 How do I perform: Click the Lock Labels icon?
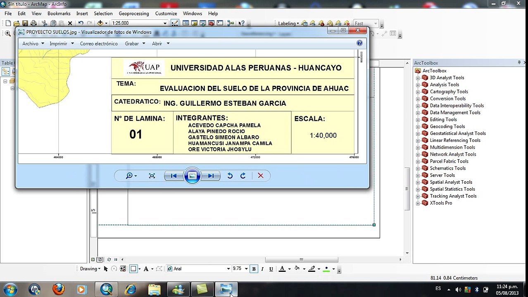(x=330, y=24)
